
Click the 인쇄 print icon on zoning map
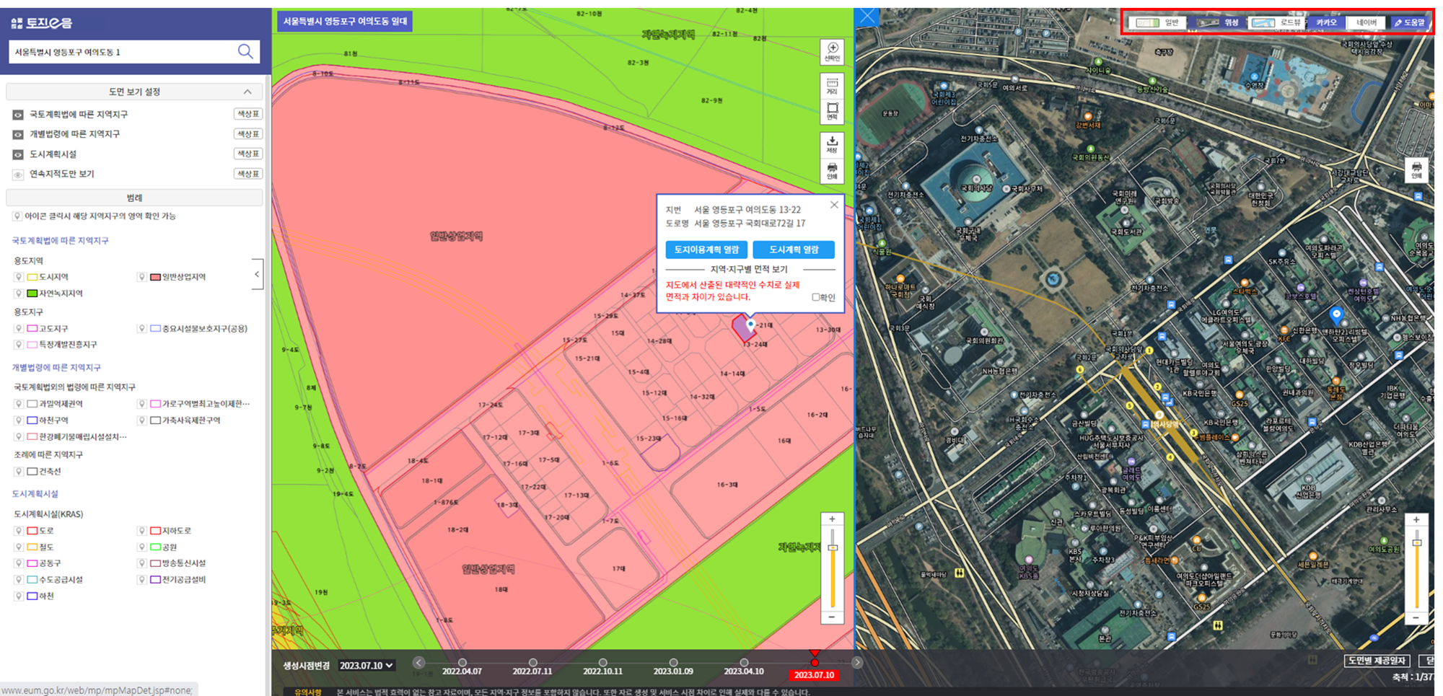tap(832, 171)
